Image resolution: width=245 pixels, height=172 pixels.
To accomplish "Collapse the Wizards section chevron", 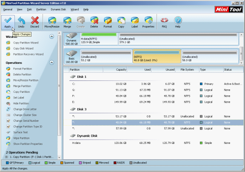I will [x=51, y=37].
